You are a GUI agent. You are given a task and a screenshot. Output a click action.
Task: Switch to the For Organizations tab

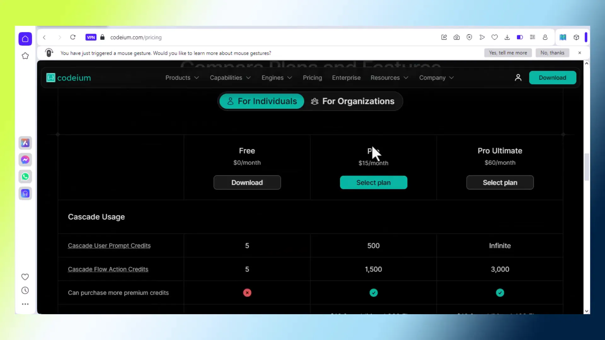pyautogui.click(x=353, y=101)
